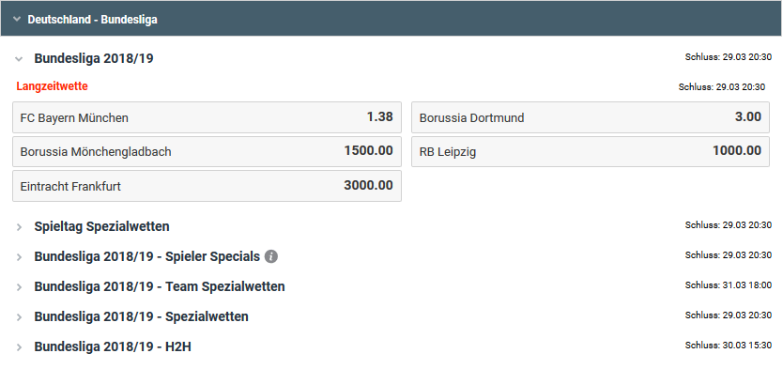Click the Bundesliga 2018/19 section title
783x369 pixels.
click(x=94, y=58)
